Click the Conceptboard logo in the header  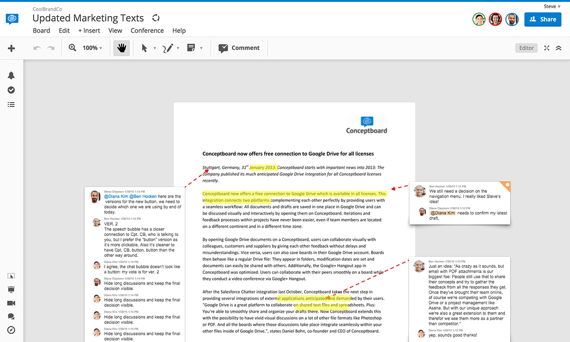click(x=12, y=19)
